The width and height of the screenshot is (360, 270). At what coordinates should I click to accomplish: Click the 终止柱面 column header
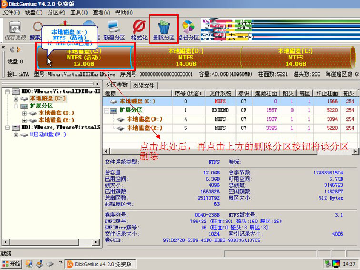[x=327, y=93]
